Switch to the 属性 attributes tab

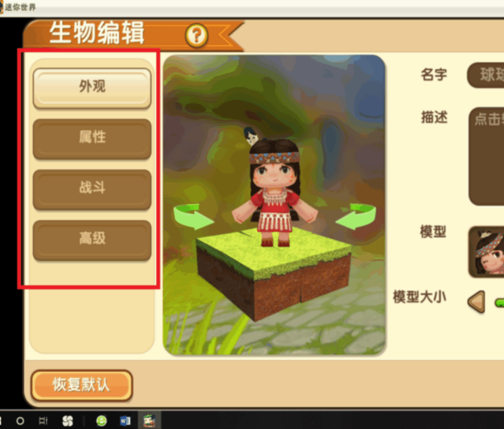point(92,139)
